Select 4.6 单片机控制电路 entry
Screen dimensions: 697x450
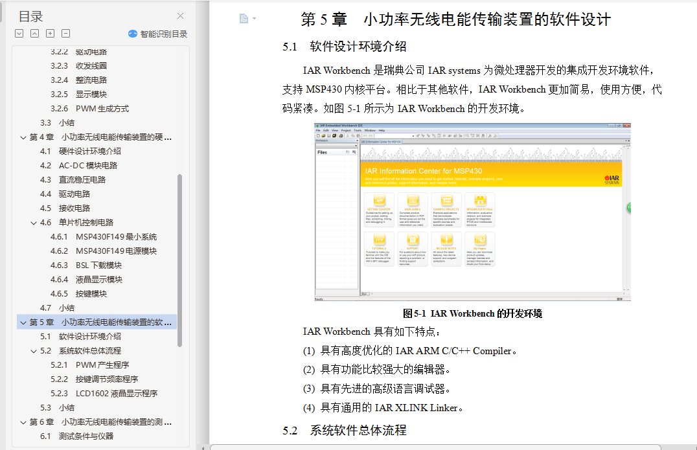point(77,222)
